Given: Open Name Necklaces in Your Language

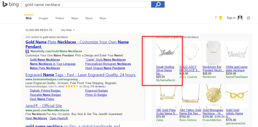Looking at the screenshot, I should [53, 64].
